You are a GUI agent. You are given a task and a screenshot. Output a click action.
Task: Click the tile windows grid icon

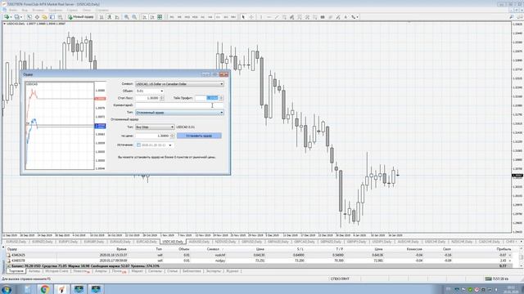coord(160,17)
